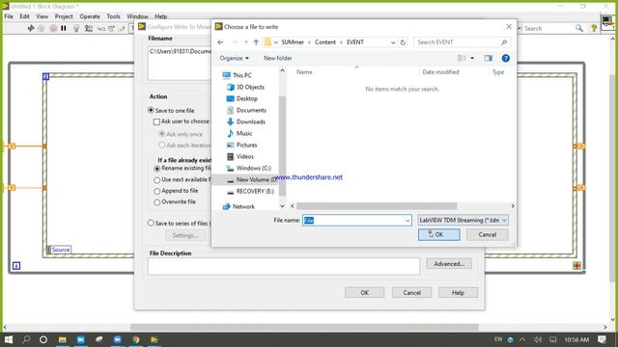
Task: Click the SUMmer breadcrumb chevron
Action: pos(309,42)
